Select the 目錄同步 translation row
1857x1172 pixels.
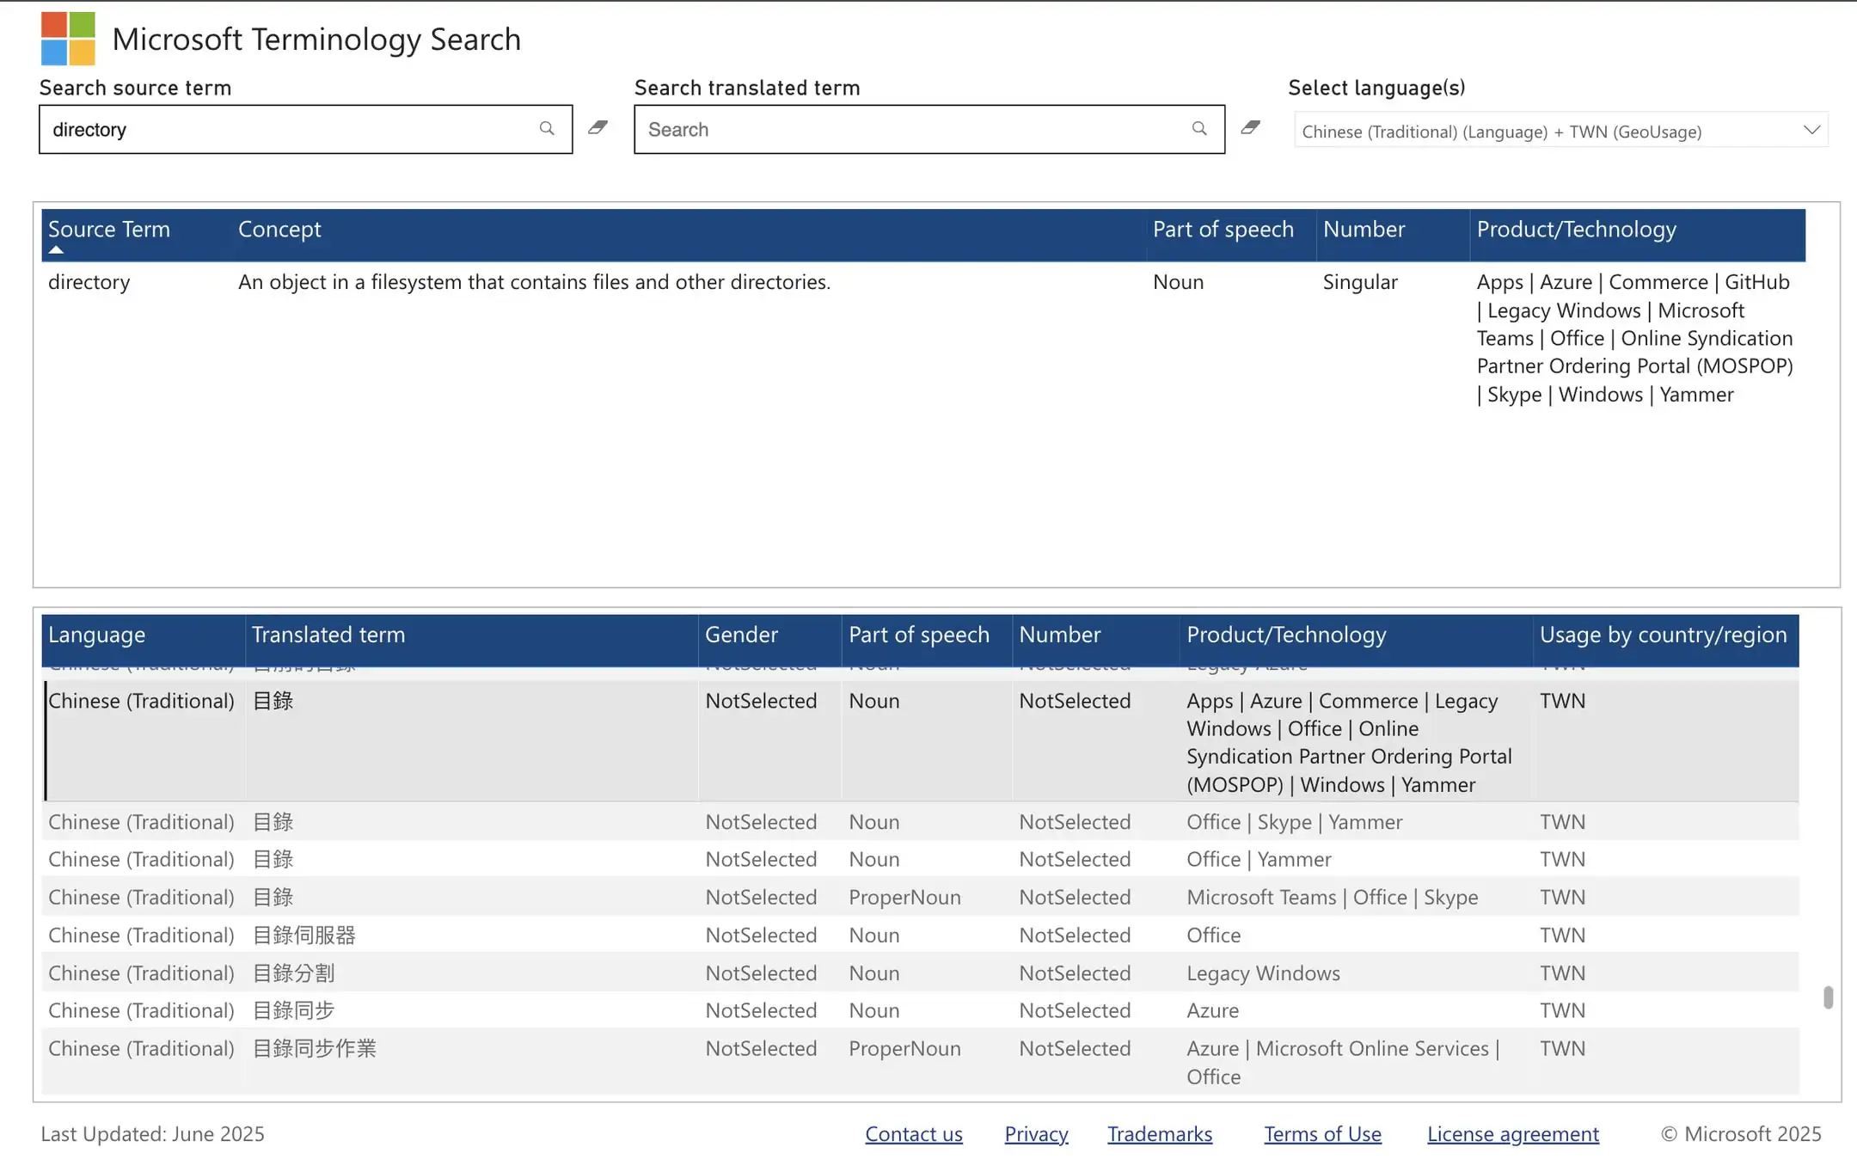[920, 1011]
